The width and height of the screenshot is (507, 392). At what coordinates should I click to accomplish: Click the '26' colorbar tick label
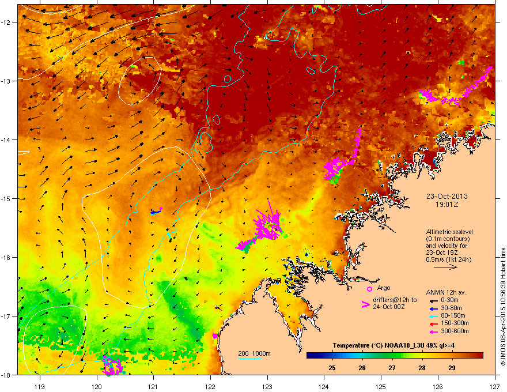tap(362, 368)
